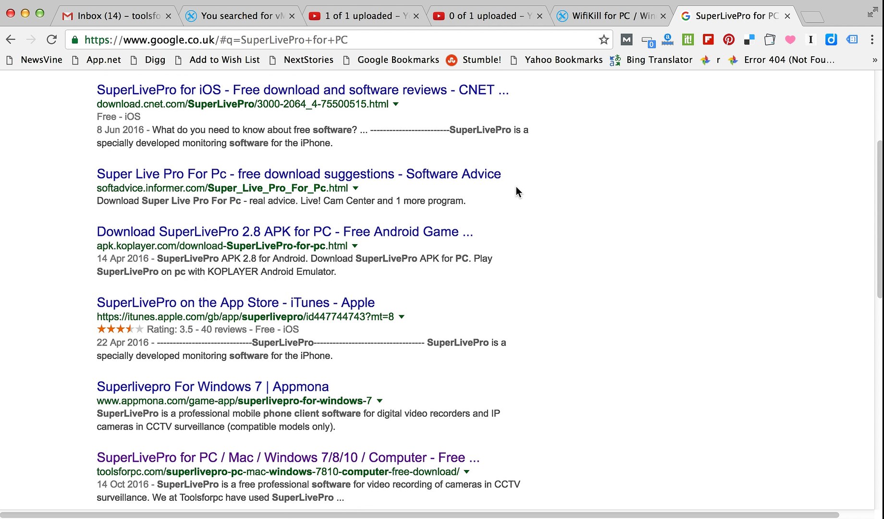Open the 'Add to Wish List' bookmark
The height and width of the screenshot is (519, 884).
[217, 60]
